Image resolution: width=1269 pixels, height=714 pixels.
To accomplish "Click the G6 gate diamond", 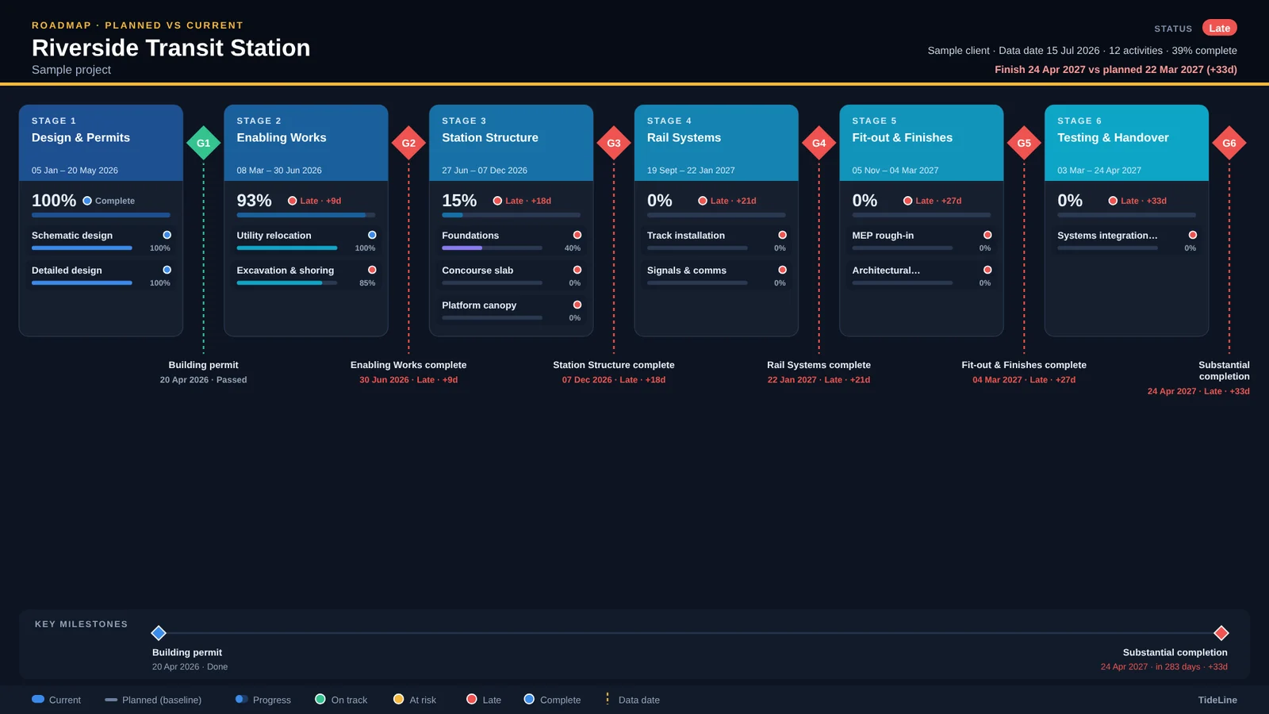I will pyautogui.click(x=1229, y=143).
